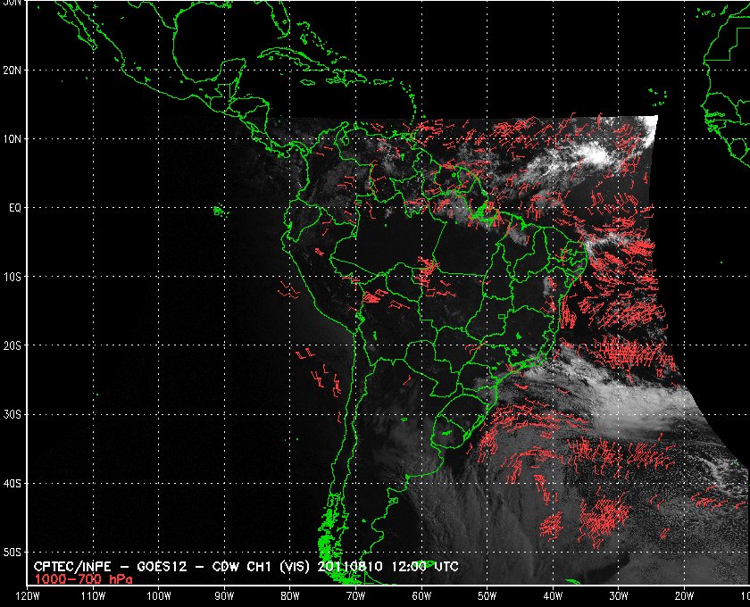Click the 80W longitude label
This screenshot has height=607, width=750.
click(290, 596)
